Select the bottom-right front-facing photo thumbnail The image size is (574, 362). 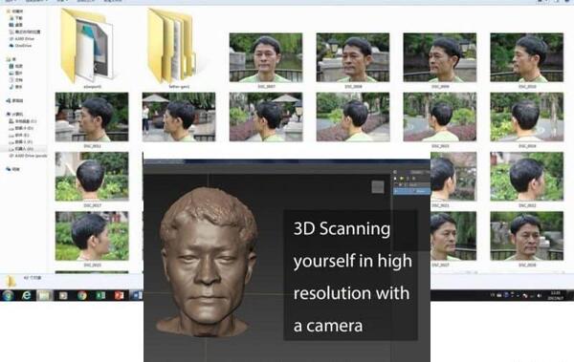(527, 236)
